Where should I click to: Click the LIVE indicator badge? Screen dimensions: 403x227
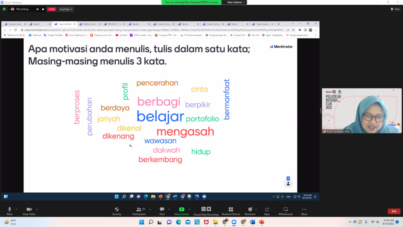click(52, 9)
